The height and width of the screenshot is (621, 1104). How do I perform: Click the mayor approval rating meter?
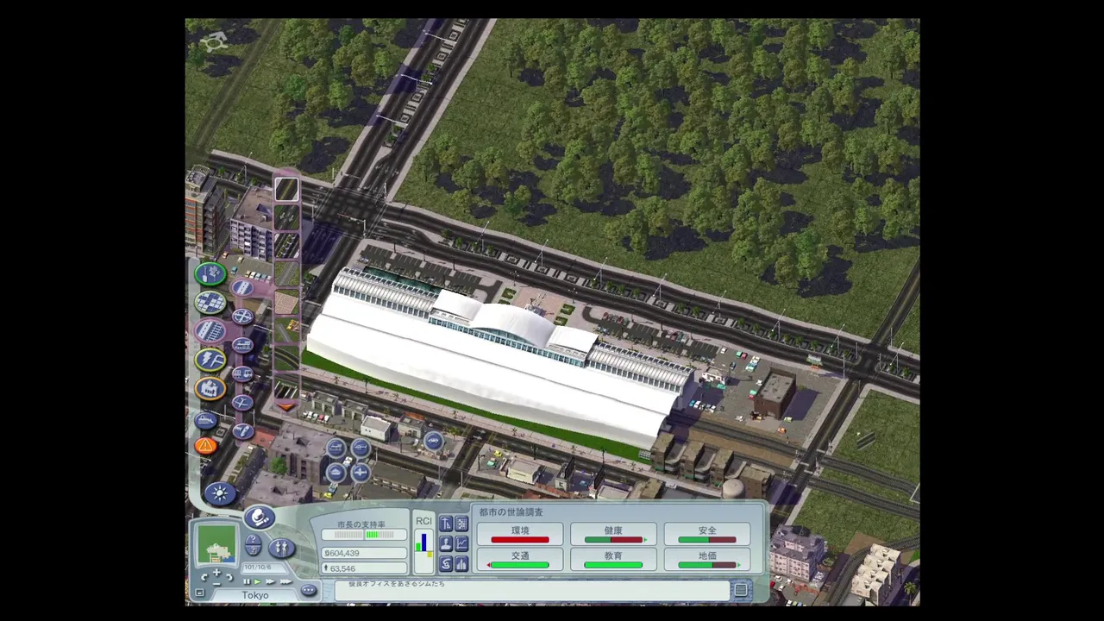point(364,535)
